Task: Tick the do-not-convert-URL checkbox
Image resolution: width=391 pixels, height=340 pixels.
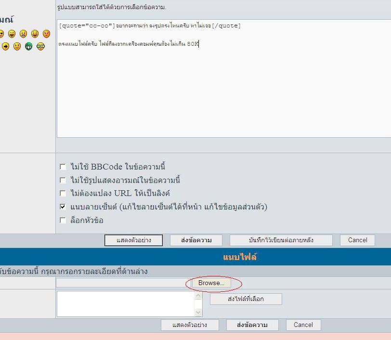Action: [x=63, y=193]
